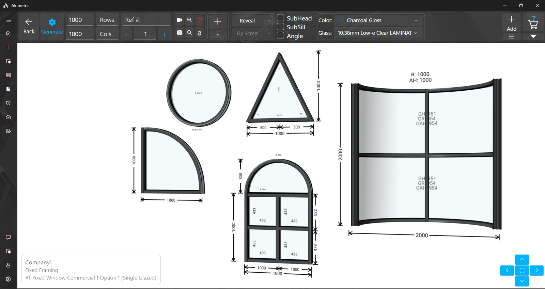
Task: Expand the down triangle below the cart
Action: click(x=533, y=36)
